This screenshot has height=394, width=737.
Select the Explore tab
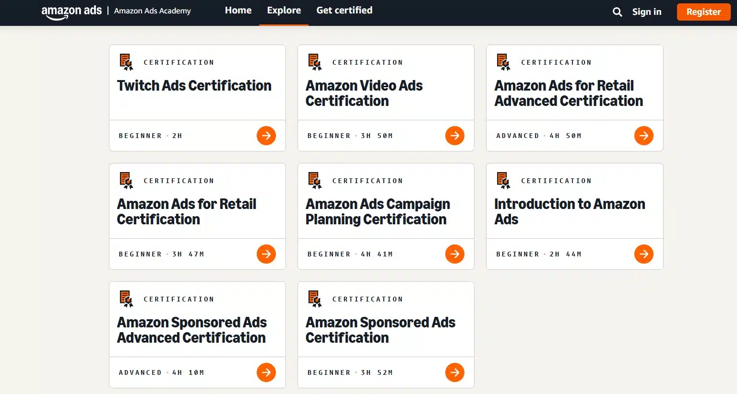[284, 11]
